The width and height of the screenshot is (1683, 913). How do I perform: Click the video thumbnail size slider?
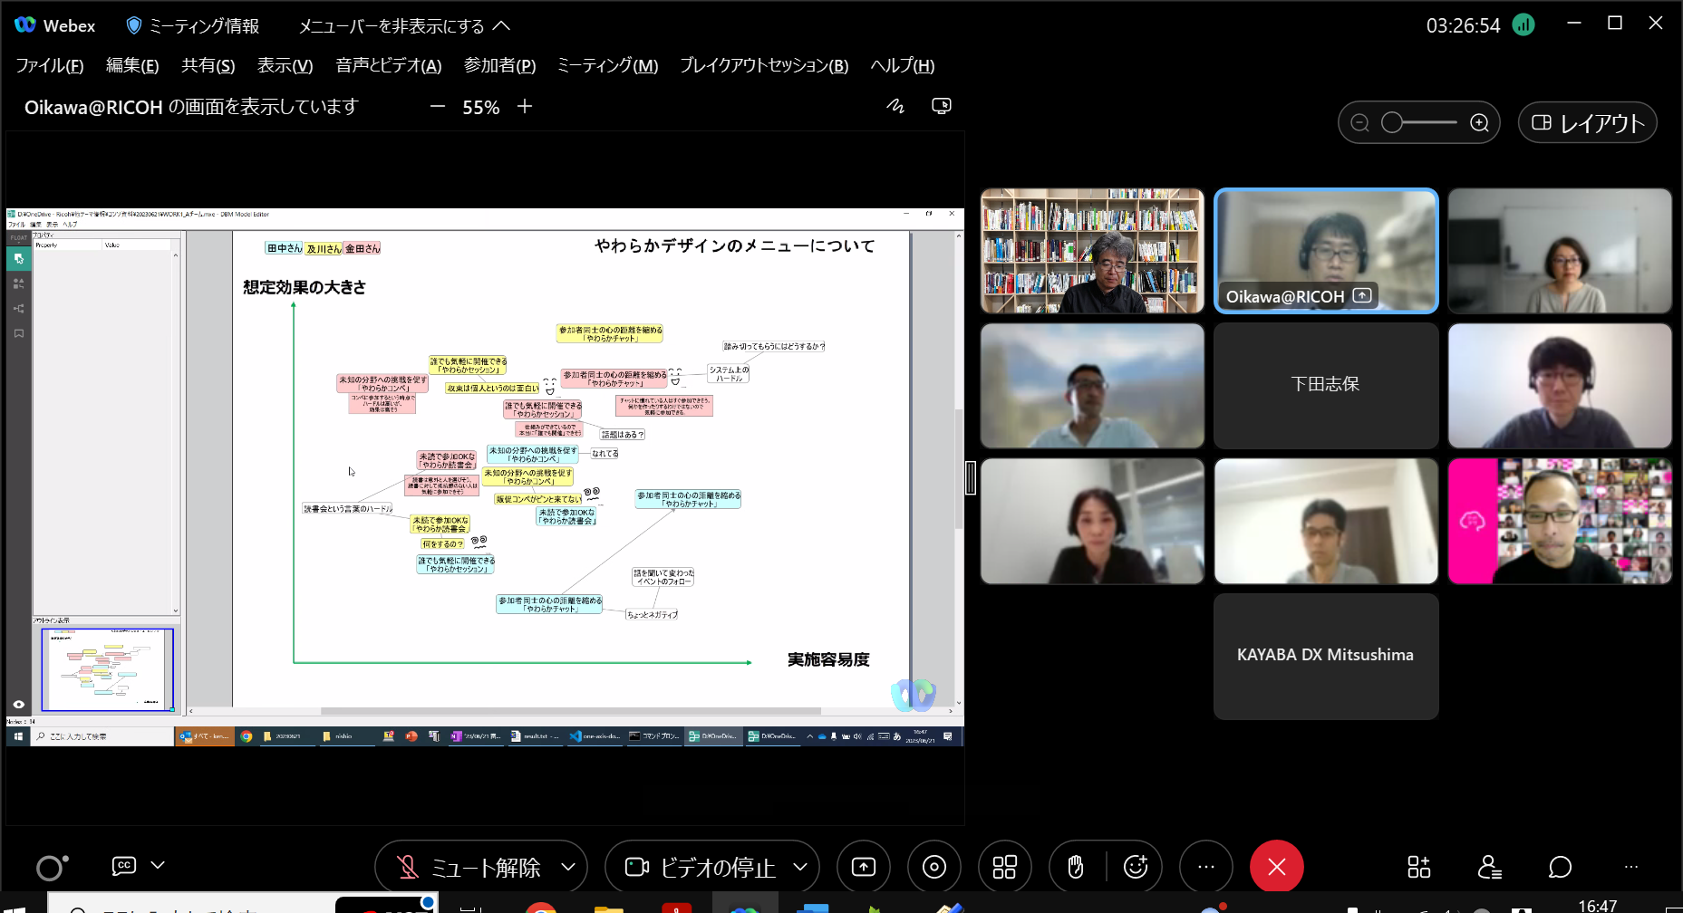pyautogui.click(x=1419, y=122)
